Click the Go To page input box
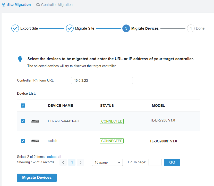This screenshot has height=186, width=214. tap(155, 162)
